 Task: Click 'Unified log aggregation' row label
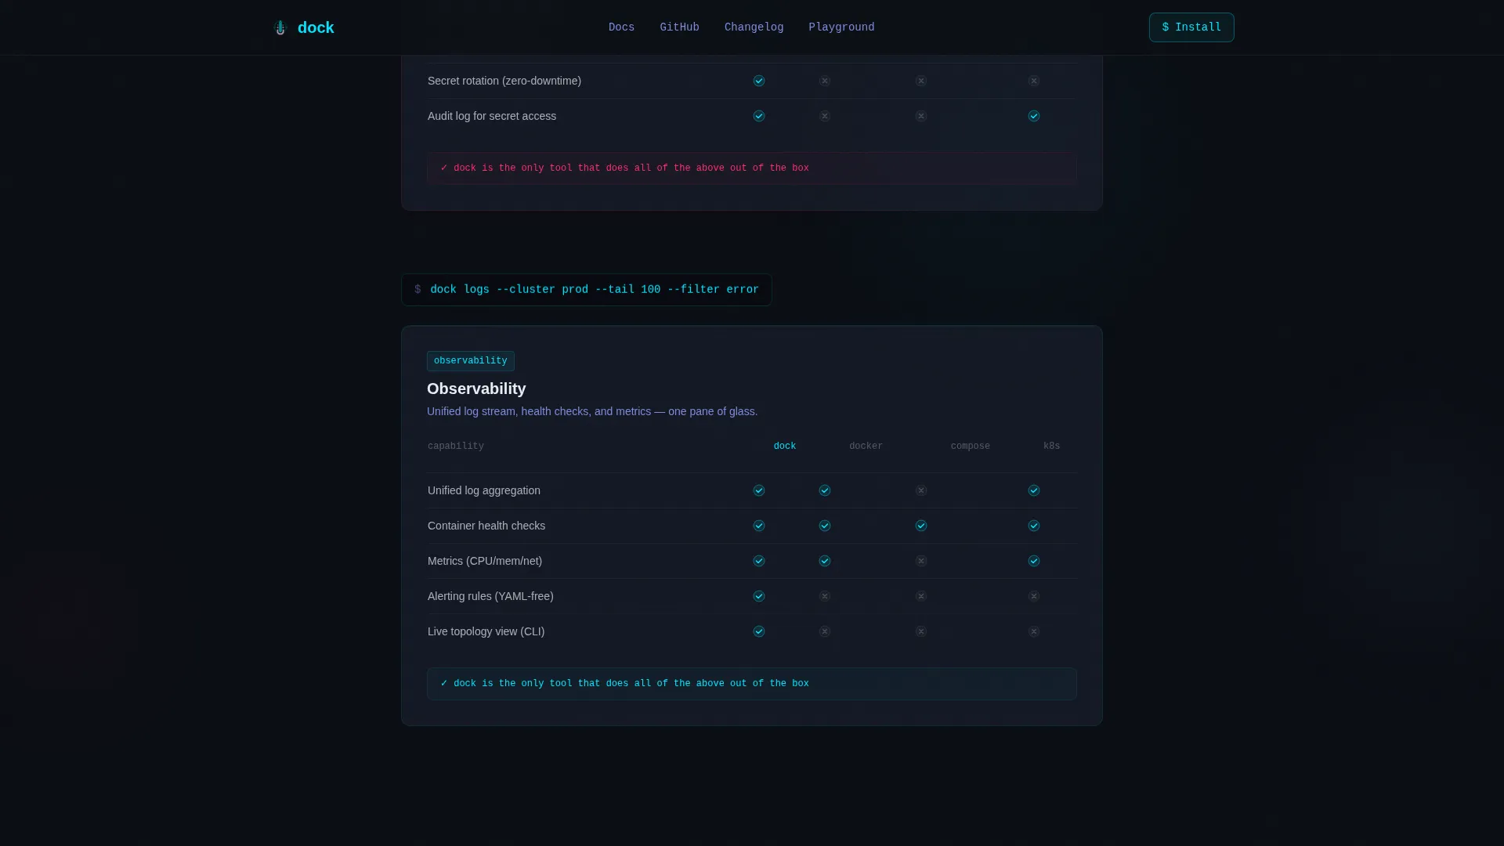[x=484, y=490]
